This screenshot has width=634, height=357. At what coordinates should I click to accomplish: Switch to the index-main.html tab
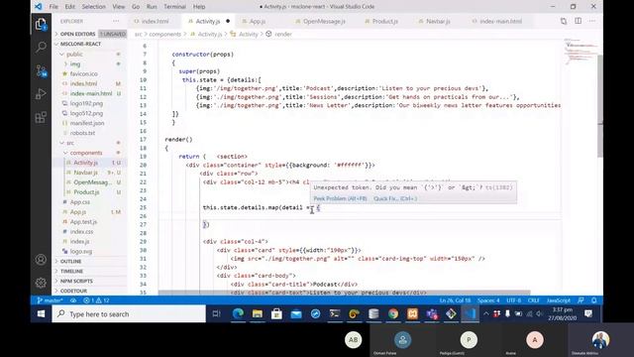pyautogui.click(x=500, y=21)
